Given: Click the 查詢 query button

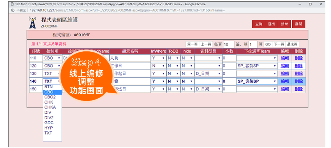Looking at the screenshot, I should click(259, 24).
